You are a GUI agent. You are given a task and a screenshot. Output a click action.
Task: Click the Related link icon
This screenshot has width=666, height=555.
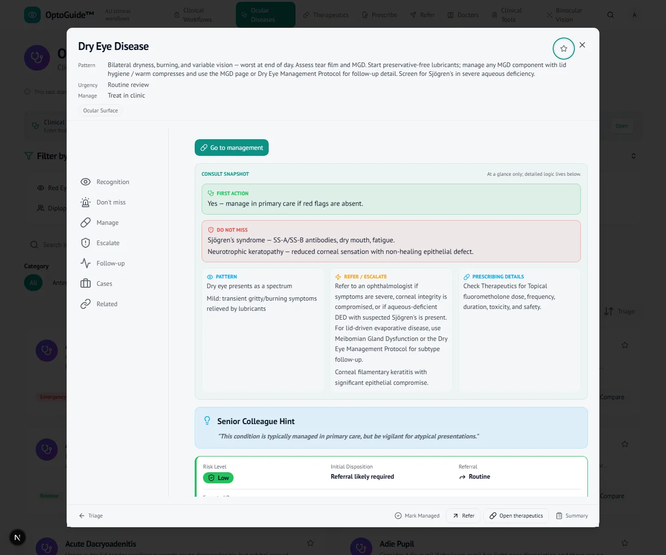[86, 304]
